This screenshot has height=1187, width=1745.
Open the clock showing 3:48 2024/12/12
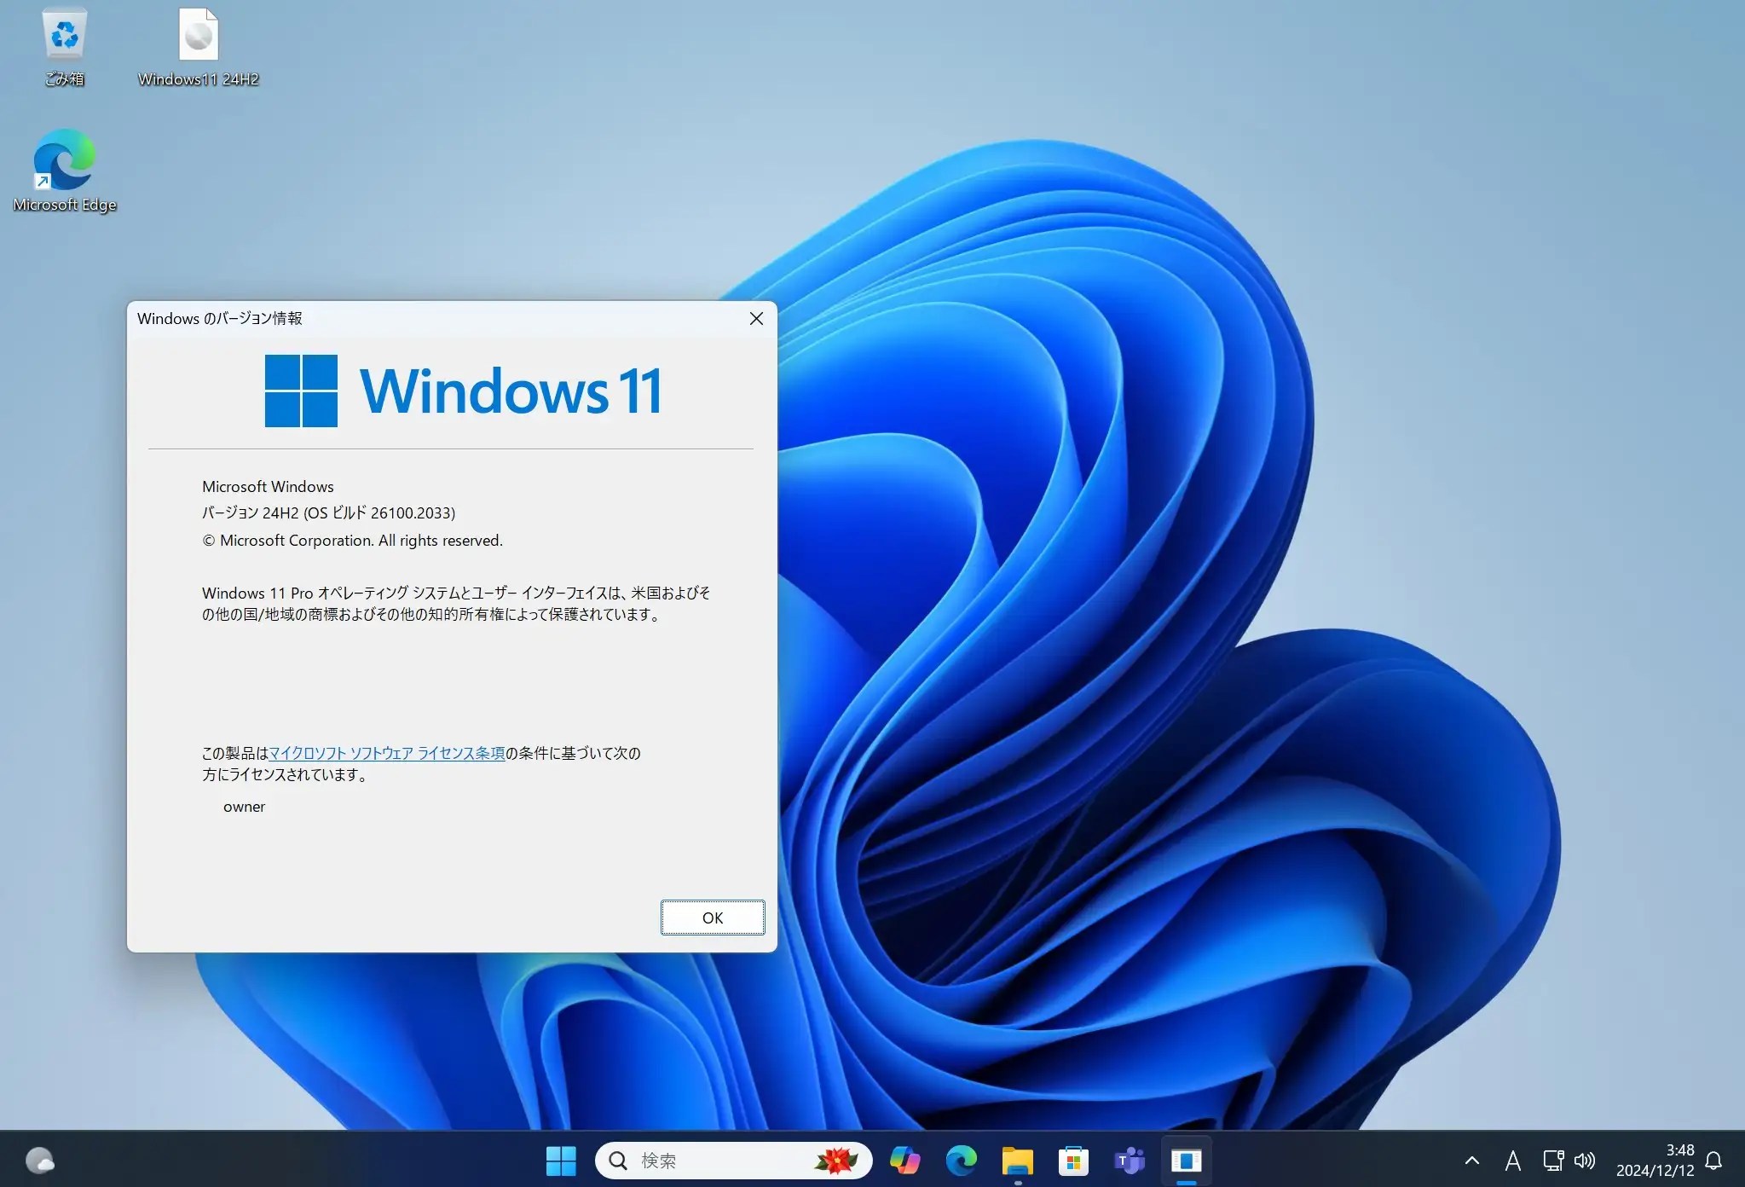[x=1655, y=1161]
